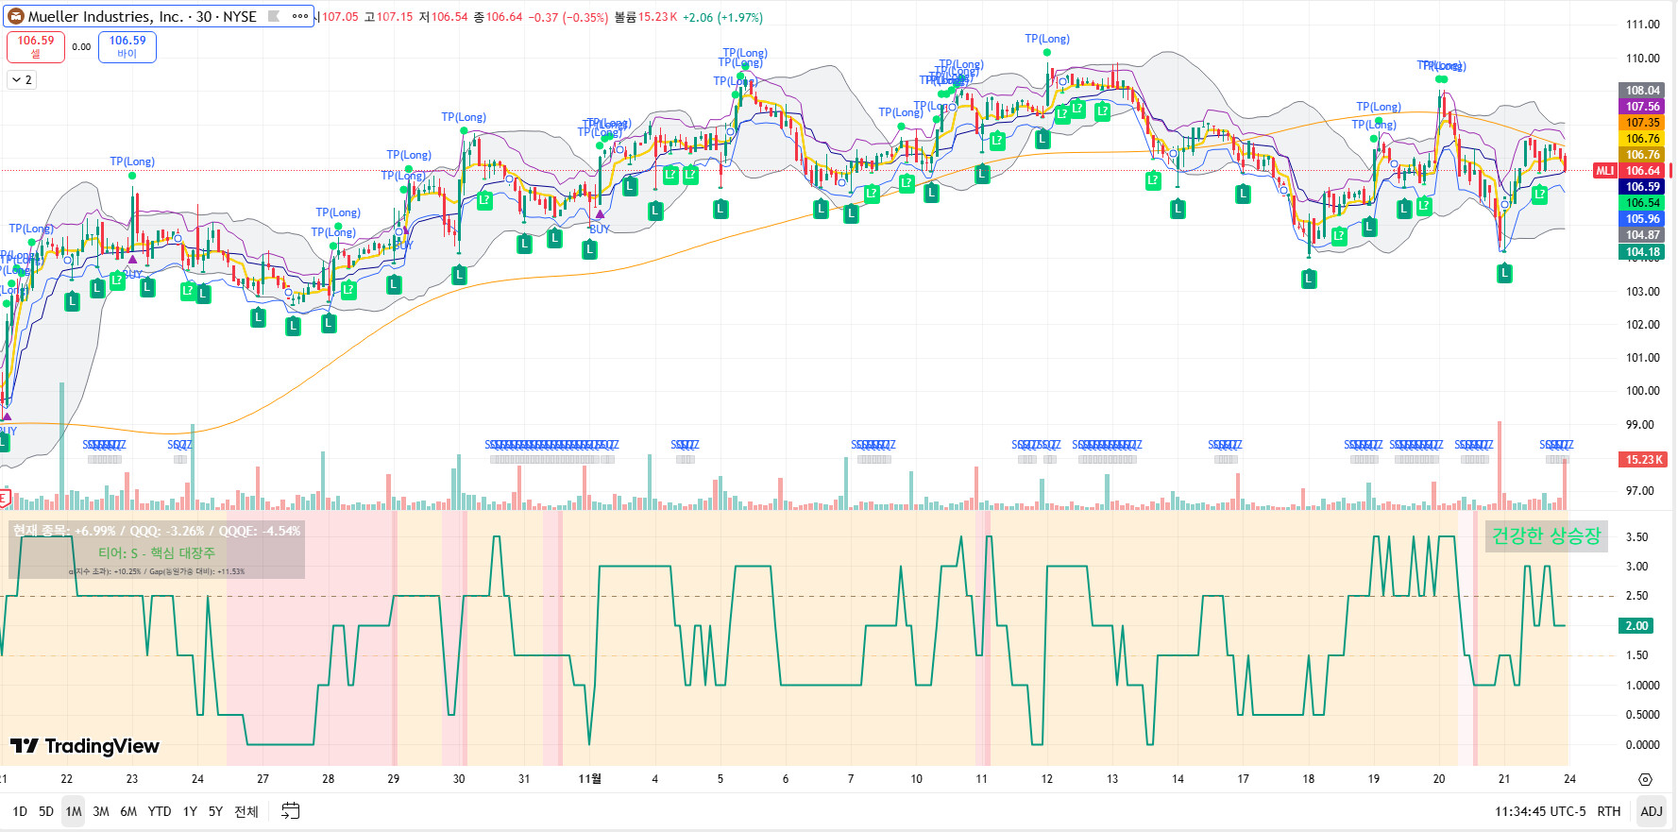This screenshot has width=1678, height=832.
Task: Open the RTH session selector
Action: point(1609,811)
